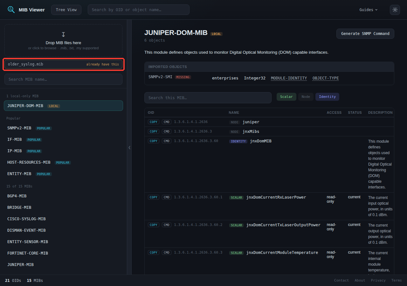Collapse the sidebar with the chevron handle

tap(129, 147)
